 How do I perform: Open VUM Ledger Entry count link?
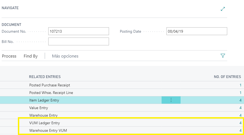point(240,123)
